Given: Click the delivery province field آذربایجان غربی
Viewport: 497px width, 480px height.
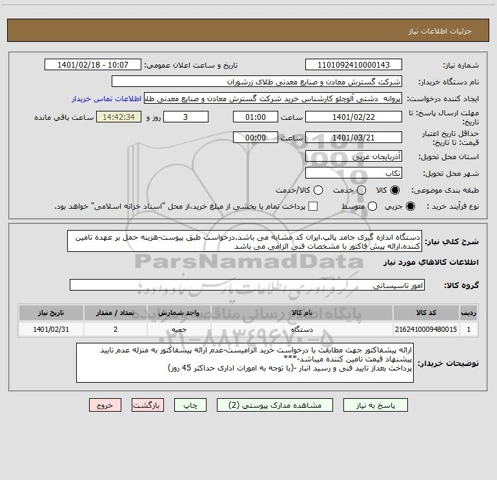Looking at the screenshot, I should point(354,157).
